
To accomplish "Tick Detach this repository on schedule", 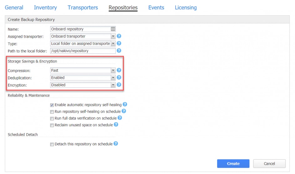I will (52, 144).
